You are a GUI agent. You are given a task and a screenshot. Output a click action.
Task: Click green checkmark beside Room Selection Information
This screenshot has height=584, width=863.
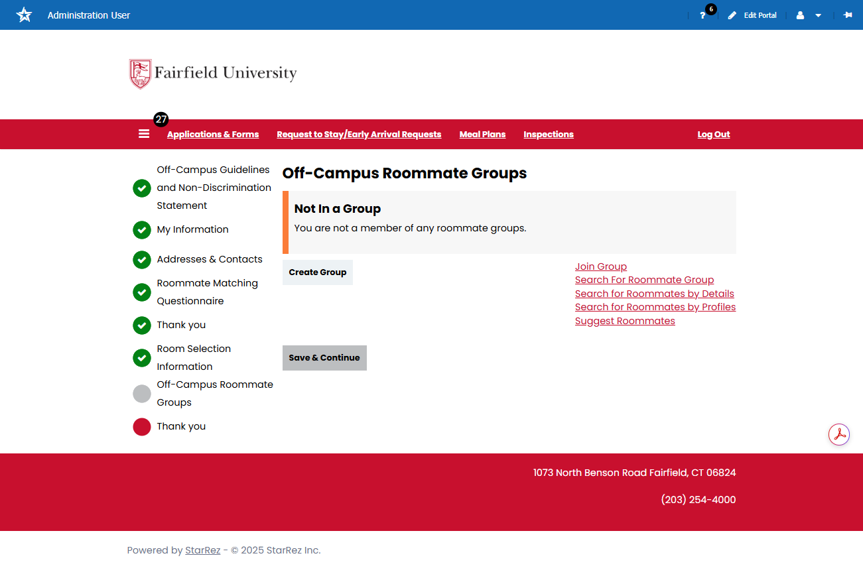[x=142, y=358]
